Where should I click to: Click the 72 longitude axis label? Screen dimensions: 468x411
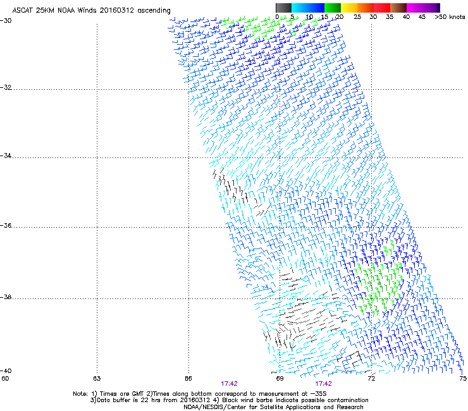tap(371, 379)
